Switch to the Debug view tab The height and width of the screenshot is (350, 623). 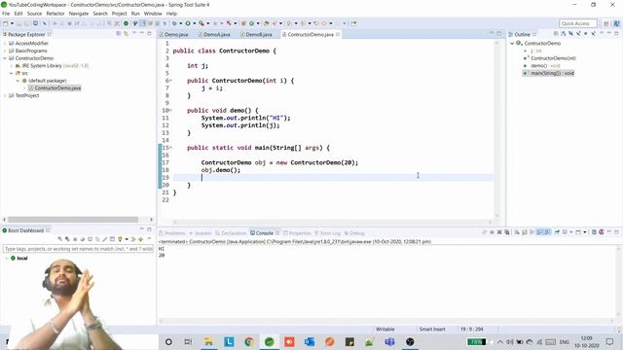click(354, 233)
